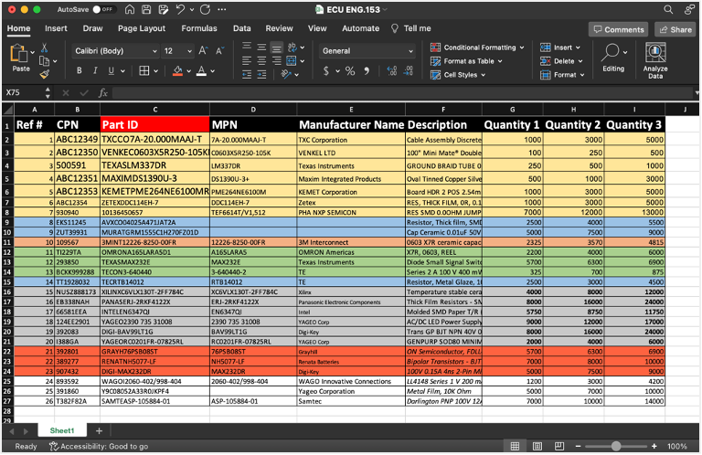Expand Format as Table menu
The image size is (702, 455).
(466, 61)
